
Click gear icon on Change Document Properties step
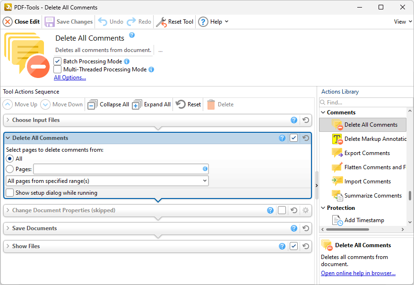(305, 210)
